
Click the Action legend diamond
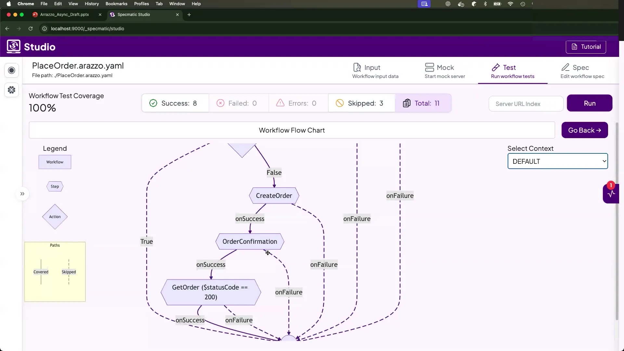(x=55, y=217)
